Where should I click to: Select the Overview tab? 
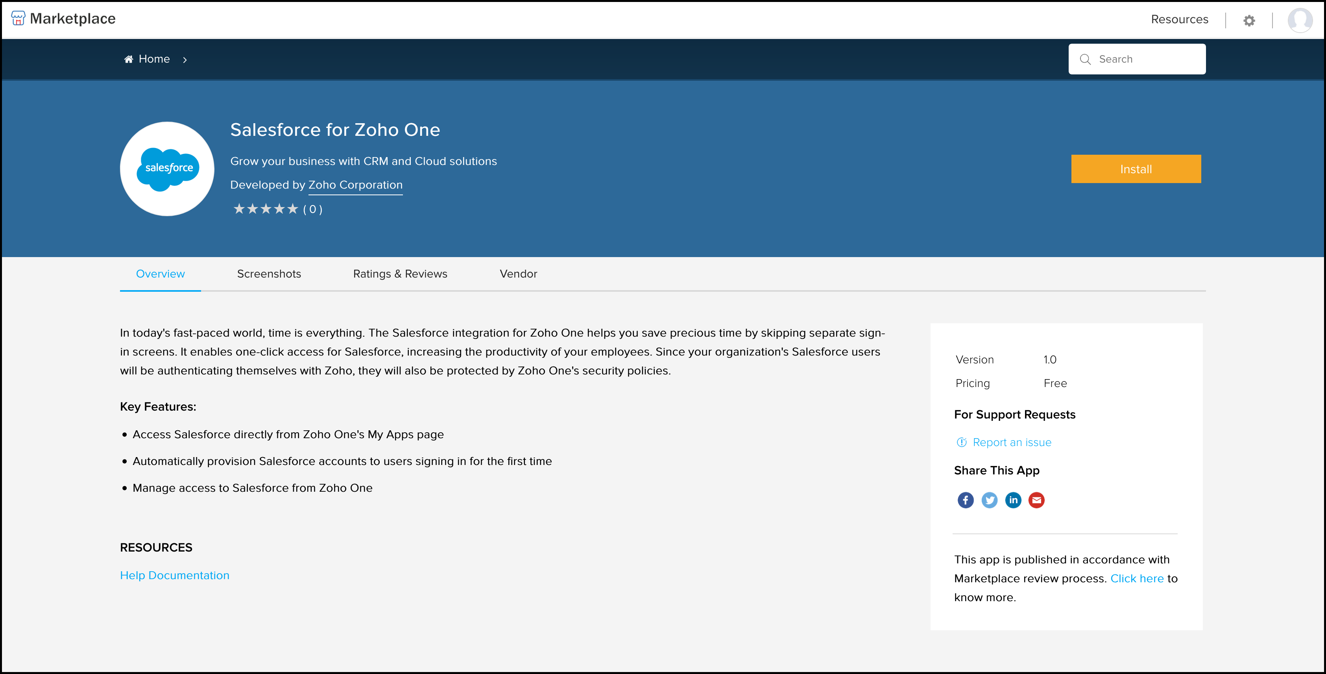point(160,274)
